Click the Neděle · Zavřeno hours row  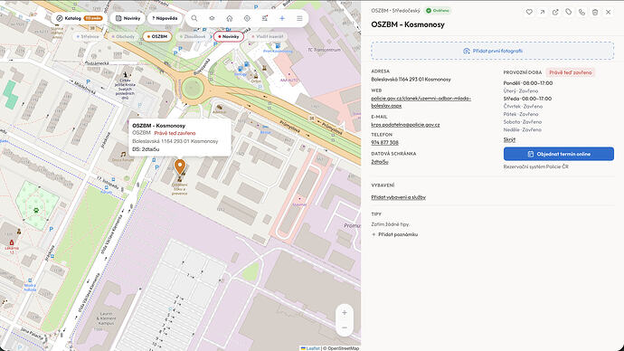[522, 129]
